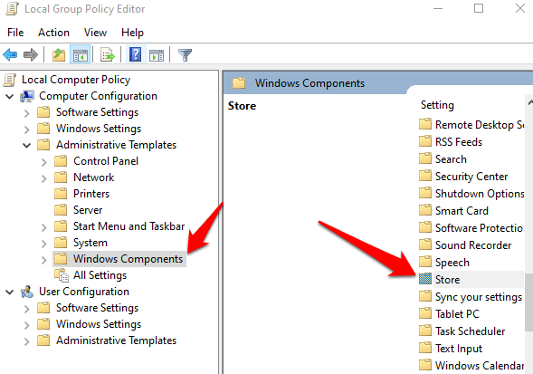The width and height of the screenshot is (533, 374).
Task: Open the Action menu
Action: [53, 33]
